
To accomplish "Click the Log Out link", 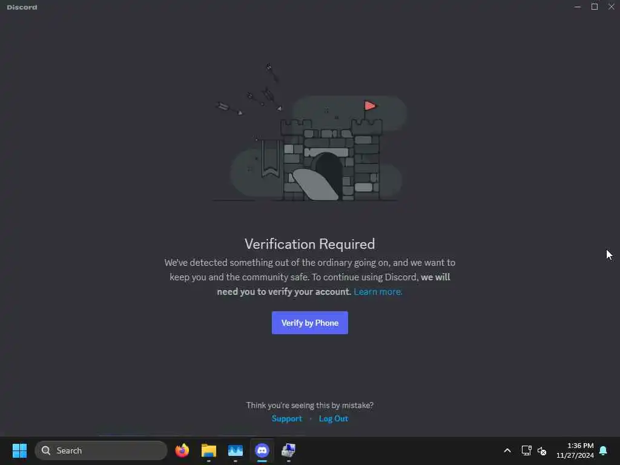I will click(334, 419).
